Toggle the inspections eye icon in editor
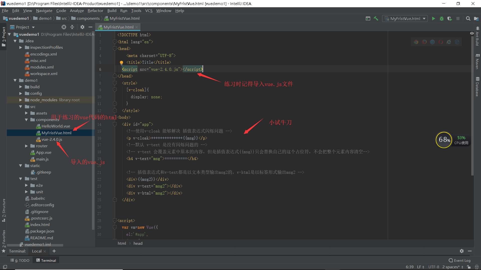The image size is (481, 270). click(x=472, y=33)
